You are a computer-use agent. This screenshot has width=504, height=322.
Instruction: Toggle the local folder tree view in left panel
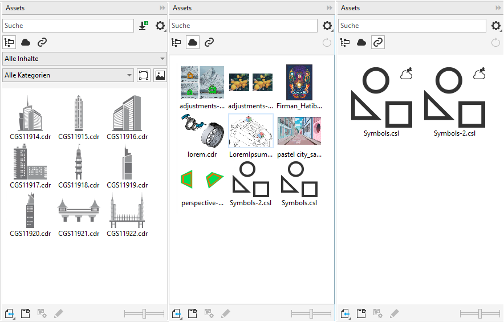(9, 42)
